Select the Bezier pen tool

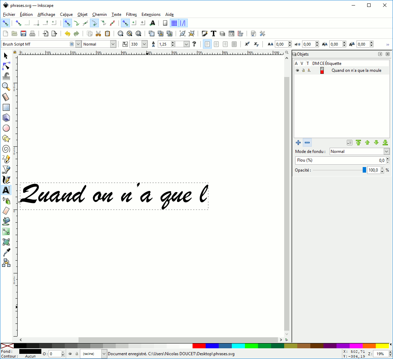[x=6, y=169]
